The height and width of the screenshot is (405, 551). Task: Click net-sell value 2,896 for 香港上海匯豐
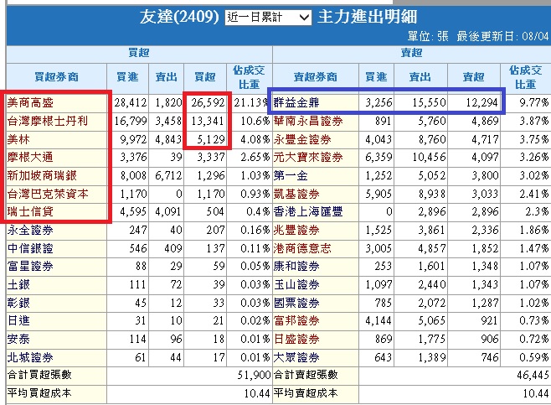[x=485, y=211]
